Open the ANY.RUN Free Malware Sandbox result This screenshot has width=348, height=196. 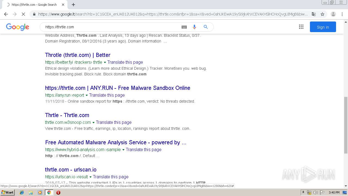(118, 88)
